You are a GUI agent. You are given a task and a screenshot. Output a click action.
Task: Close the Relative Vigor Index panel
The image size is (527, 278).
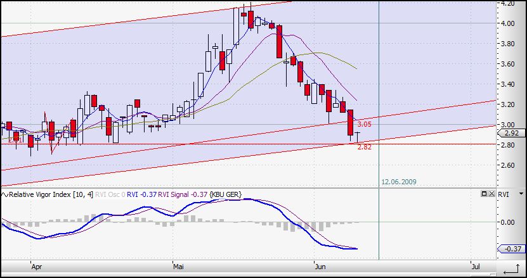pyautogui.click(x=491, y=194)
